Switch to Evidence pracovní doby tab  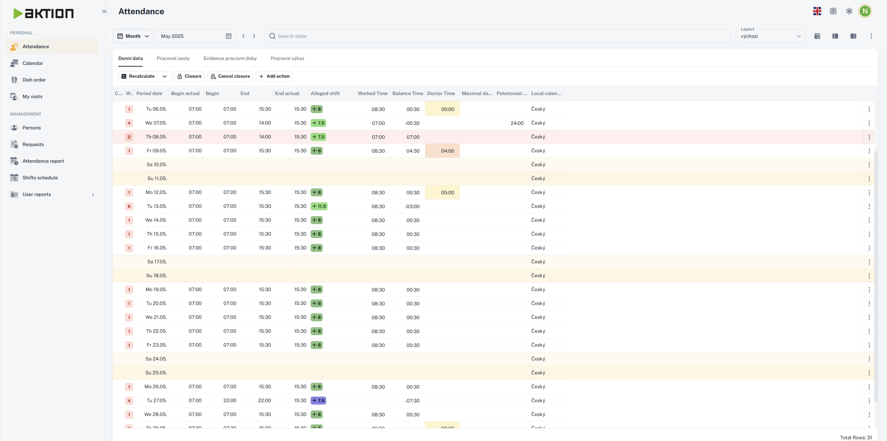(230, 58)
